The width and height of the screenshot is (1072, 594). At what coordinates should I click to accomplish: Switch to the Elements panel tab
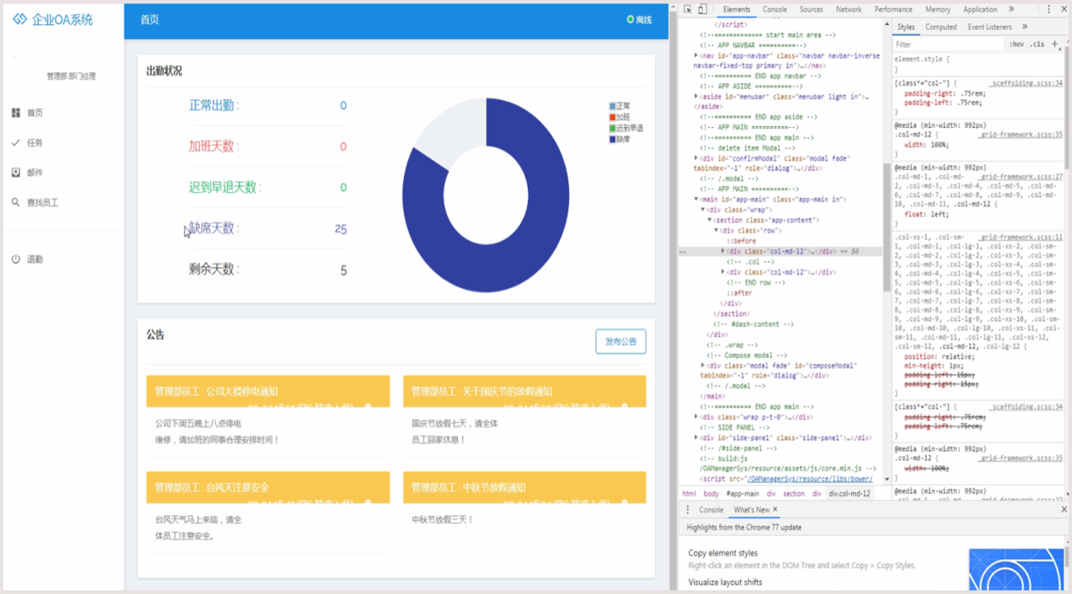point(736,10)
